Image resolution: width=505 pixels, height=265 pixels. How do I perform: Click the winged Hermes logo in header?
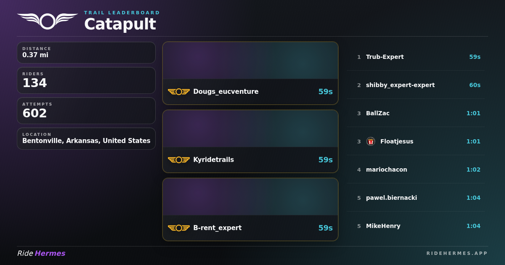pyautogui.click(x=48, y=21)
